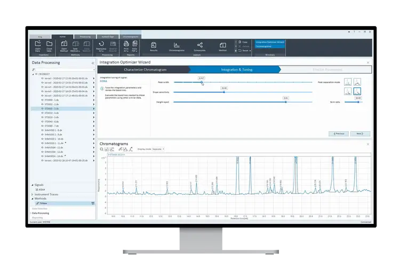Click the Slope sensitivity slider handle
The height and width of the screenshot is (273, 400).
(224, 91)
